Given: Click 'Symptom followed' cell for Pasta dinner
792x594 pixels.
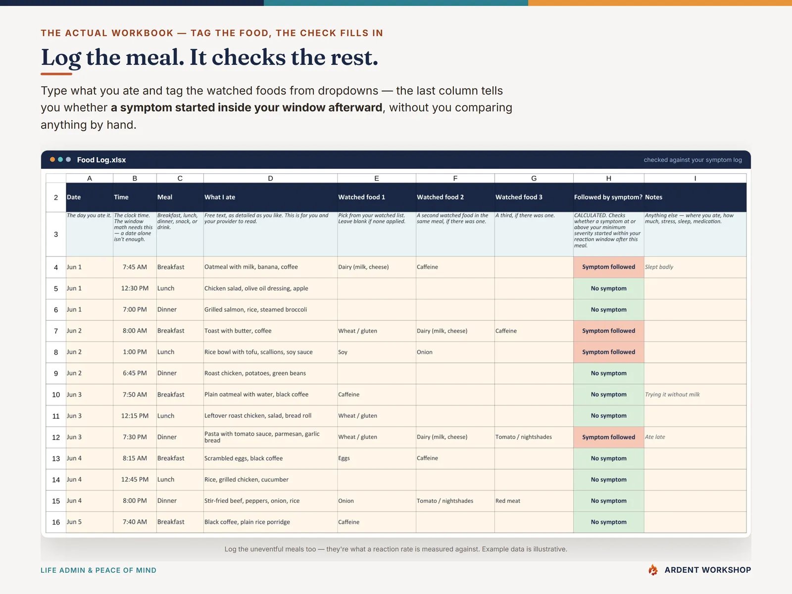Looking at the screenshot, I should tap(608, 438).
